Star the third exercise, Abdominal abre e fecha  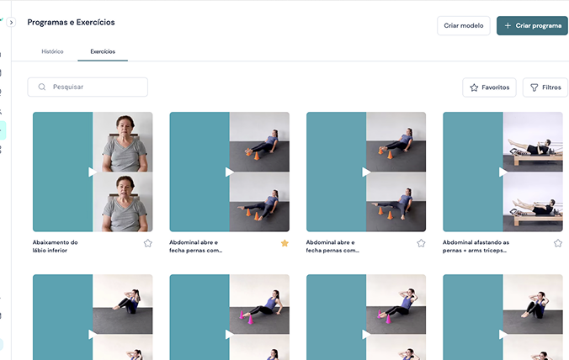pyautogui.click(x=421, y=243)
